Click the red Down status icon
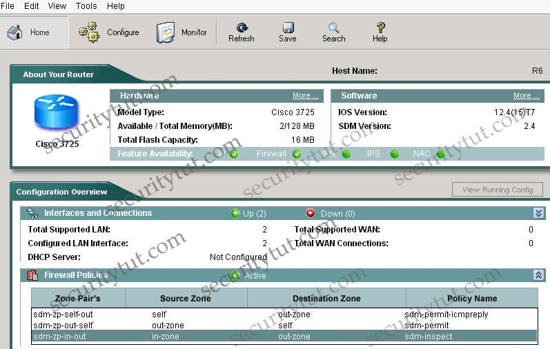550x349 pixels. (310, 213)
